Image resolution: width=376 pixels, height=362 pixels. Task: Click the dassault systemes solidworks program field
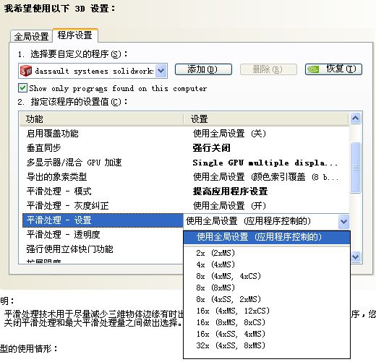pos(93,71)
